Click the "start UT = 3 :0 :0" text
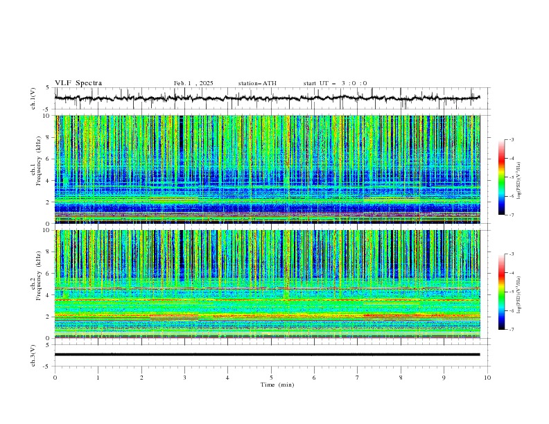Screen dimensions: 549x424 [x=335, y=83]
